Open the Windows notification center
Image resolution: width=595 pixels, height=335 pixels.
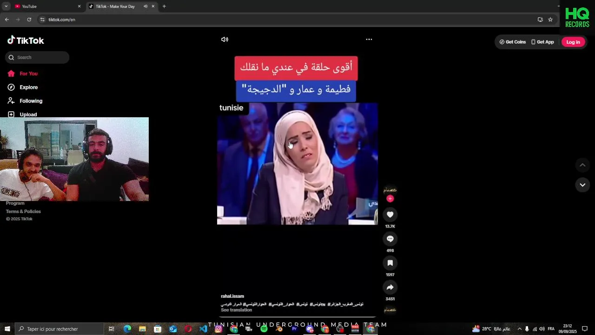tap(585, 329)
